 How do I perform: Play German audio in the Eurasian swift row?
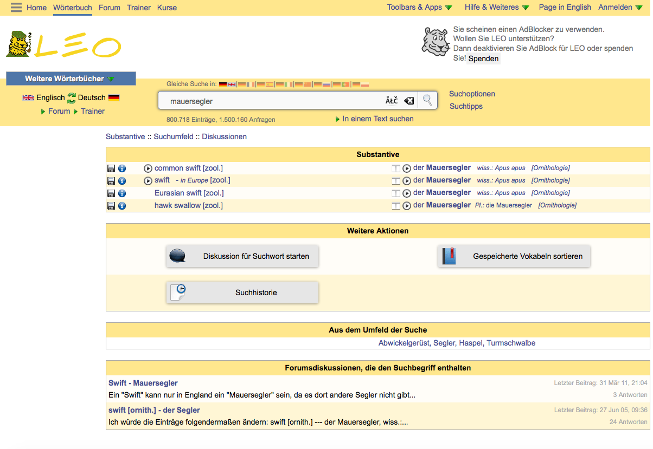(407, 193)
